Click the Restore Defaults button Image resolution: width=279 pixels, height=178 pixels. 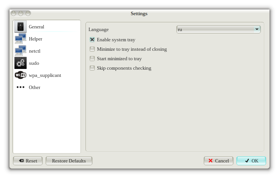click(69, 161)
